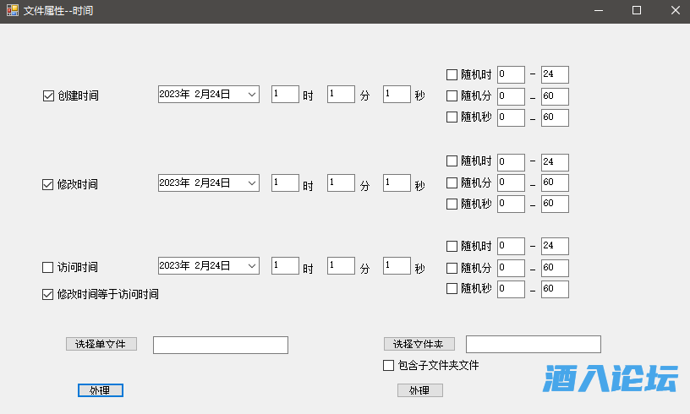Maximize the 文件属性--时间 window
This screenshot has height=414, width=690.
(x=637, y=11)
